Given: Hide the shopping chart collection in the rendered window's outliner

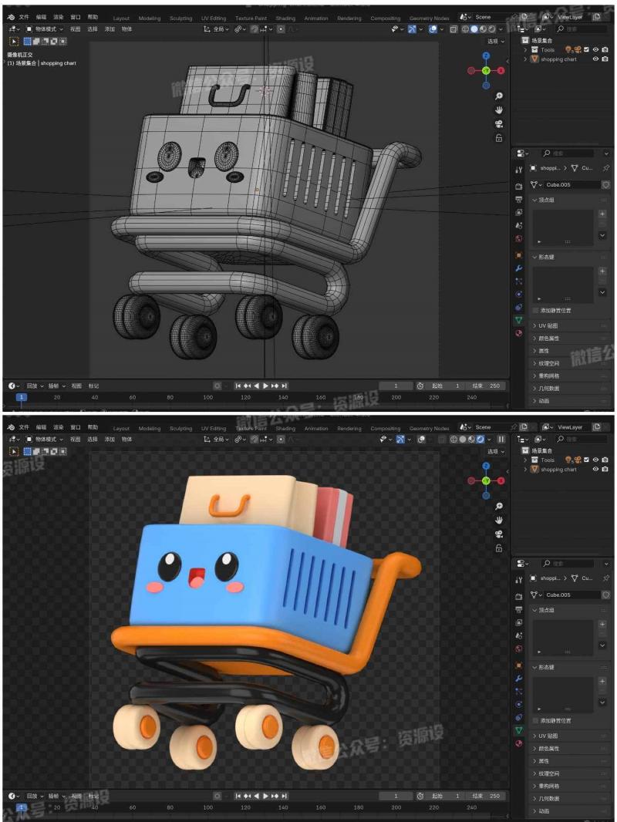Looking at the screenshot, I should 595,470.
